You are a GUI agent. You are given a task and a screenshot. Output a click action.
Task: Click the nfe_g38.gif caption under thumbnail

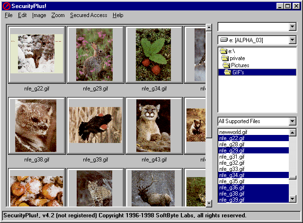tap(37, 160)
